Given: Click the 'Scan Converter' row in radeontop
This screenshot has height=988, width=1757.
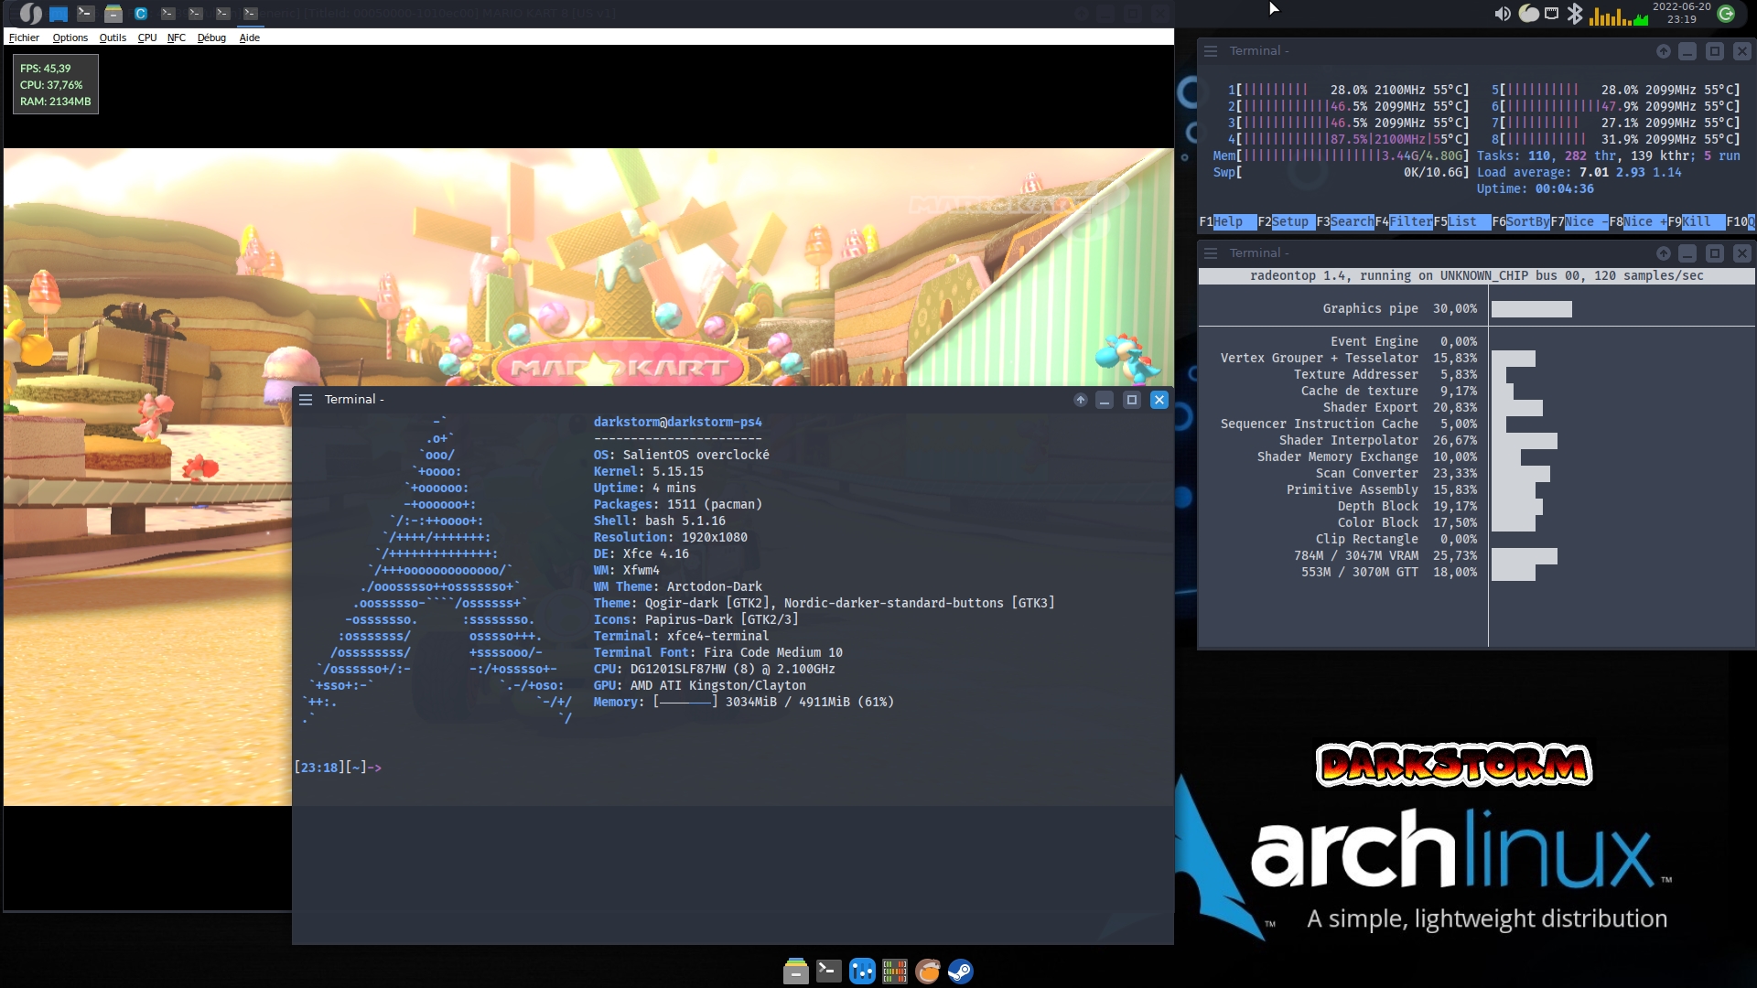Looking at the screenshot, I should (1433, 473).
